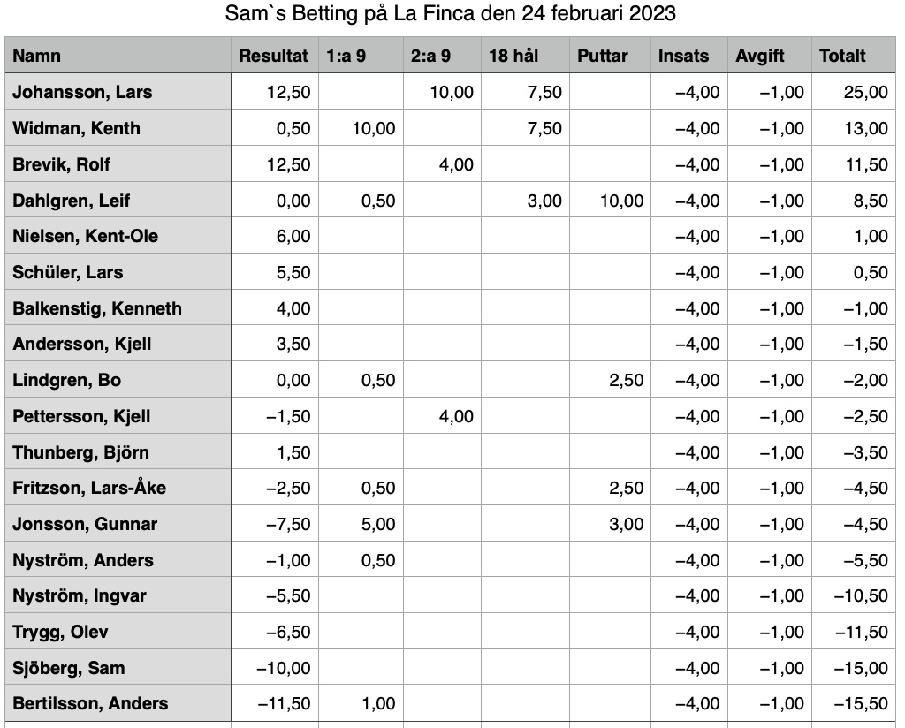The image size is (905, 728).
Task: Select the Trygg, Olev name cell
Action: pyautogui.click(x=118, y=631)
